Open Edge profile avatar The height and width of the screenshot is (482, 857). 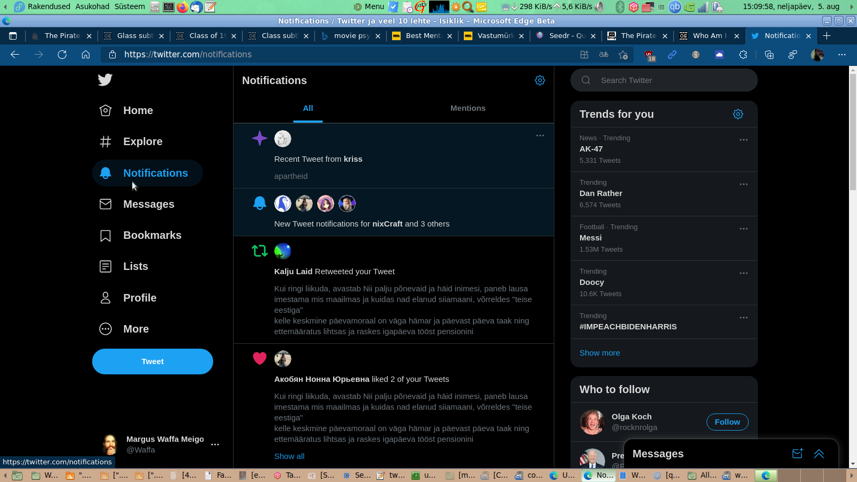pyautogui.click(x=817, y=55)
